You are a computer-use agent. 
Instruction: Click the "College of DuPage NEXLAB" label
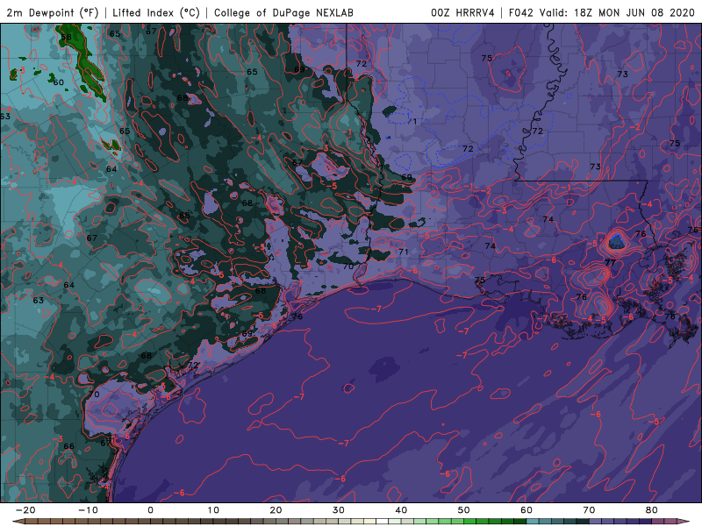[x=283, y=12]
